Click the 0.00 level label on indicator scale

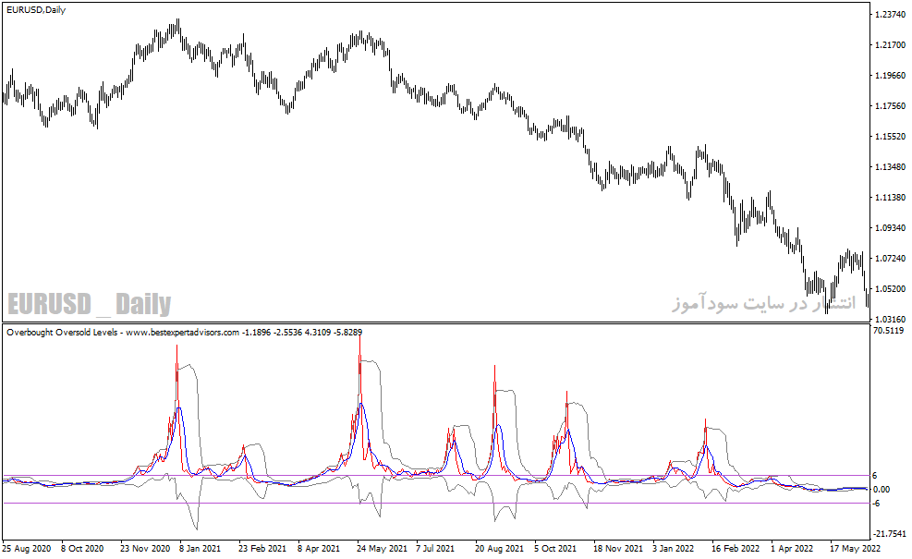tap(882, 489)
